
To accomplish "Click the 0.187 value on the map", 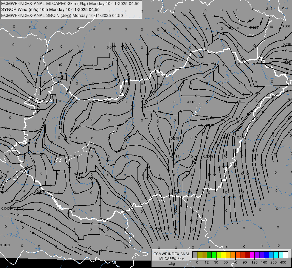I will (175, 157).
